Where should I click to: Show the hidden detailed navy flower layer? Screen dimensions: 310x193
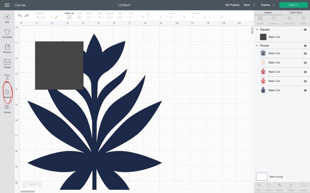(305, 53)
